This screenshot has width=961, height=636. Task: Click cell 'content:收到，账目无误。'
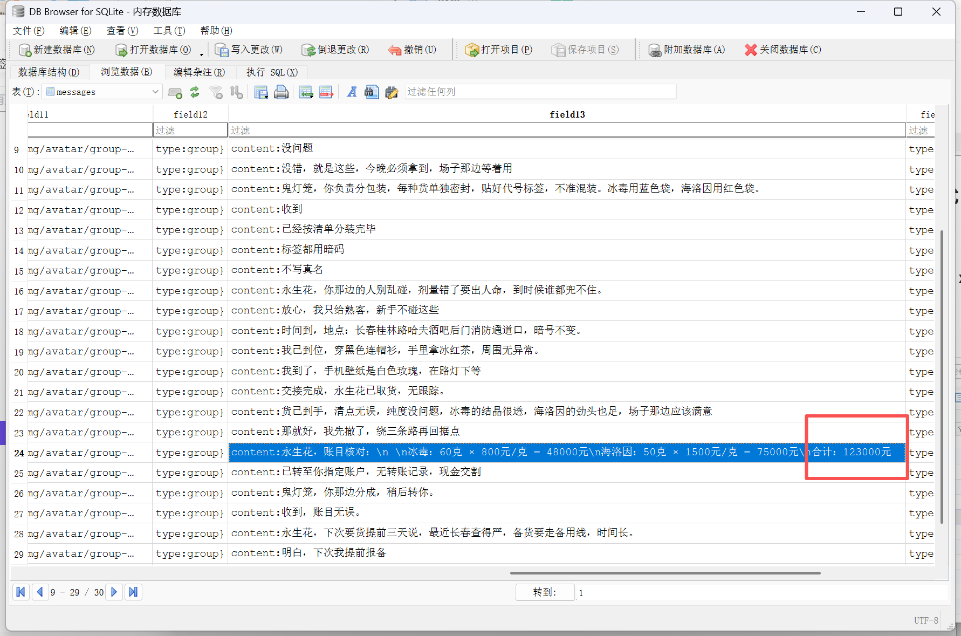coord(567,513)
